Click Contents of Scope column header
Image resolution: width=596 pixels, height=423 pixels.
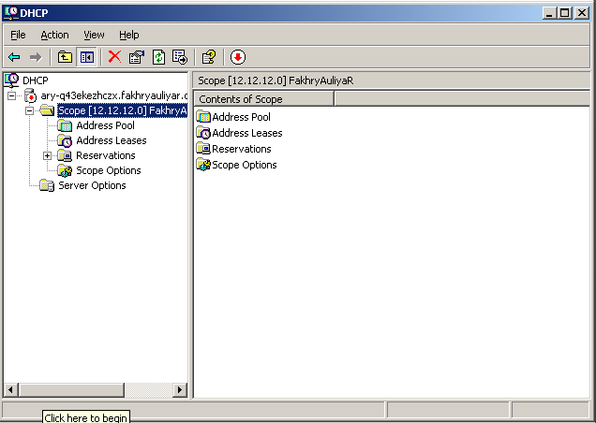pyautogui.click(x=264, y=99)
